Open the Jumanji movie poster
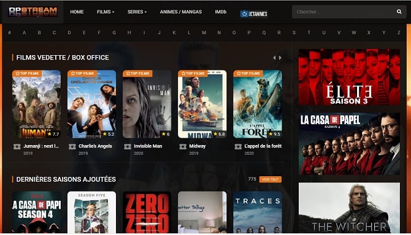Image resolution: width=411 pixels, height=235 pixels. [36, 104]
